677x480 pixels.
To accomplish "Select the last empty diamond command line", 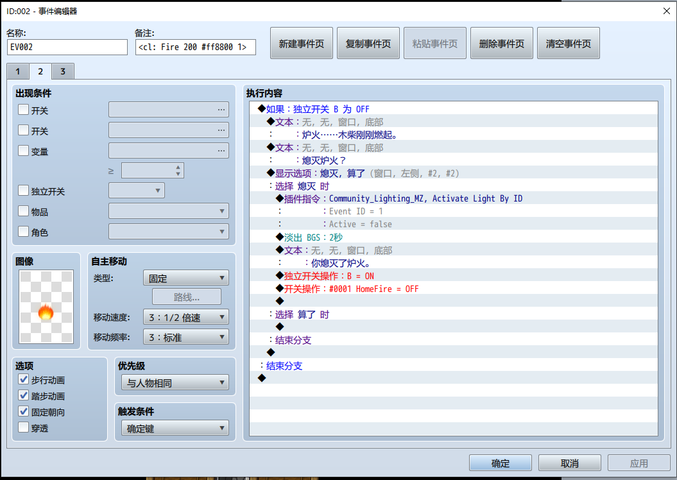I will click(x=453, y=379).
